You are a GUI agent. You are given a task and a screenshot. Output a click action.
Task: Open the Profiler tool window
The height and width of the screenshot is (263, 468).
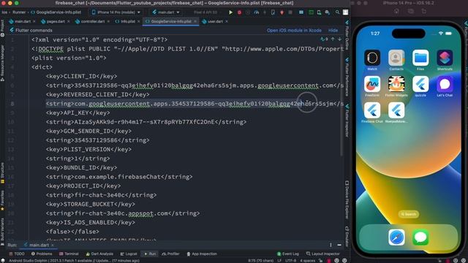click(170, 254)
